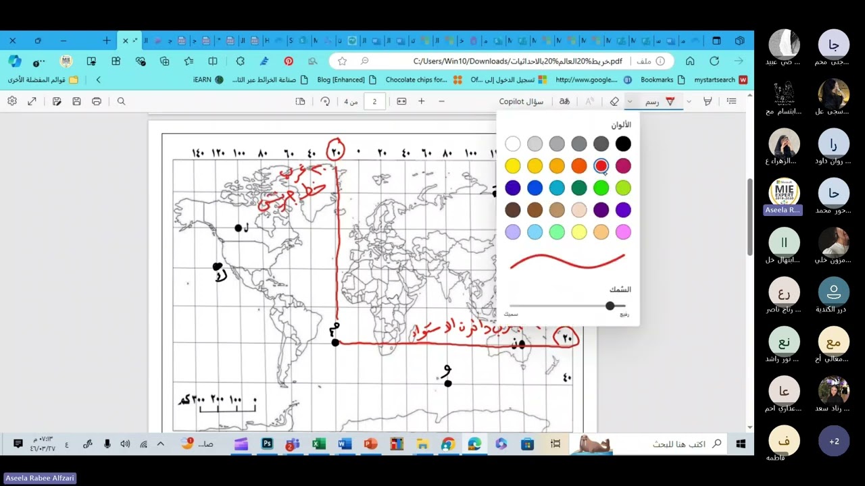Viewport: 865px width, 486px height.
Task: Add this page to favorites star
Action: 343,61
